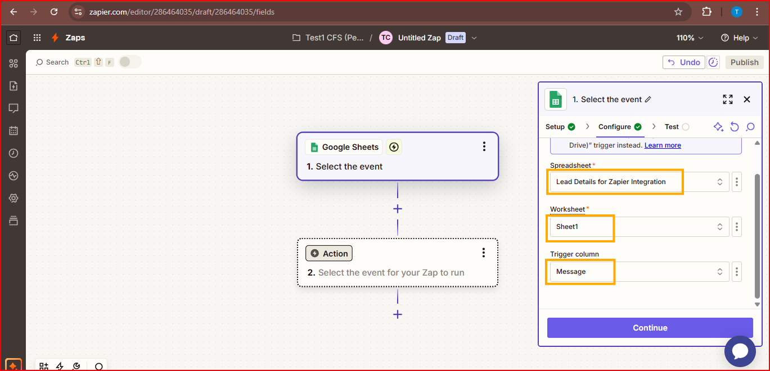Click the orange AI sparkle sidebar button
Screen dimensions: 770x371
click(13, 365)
